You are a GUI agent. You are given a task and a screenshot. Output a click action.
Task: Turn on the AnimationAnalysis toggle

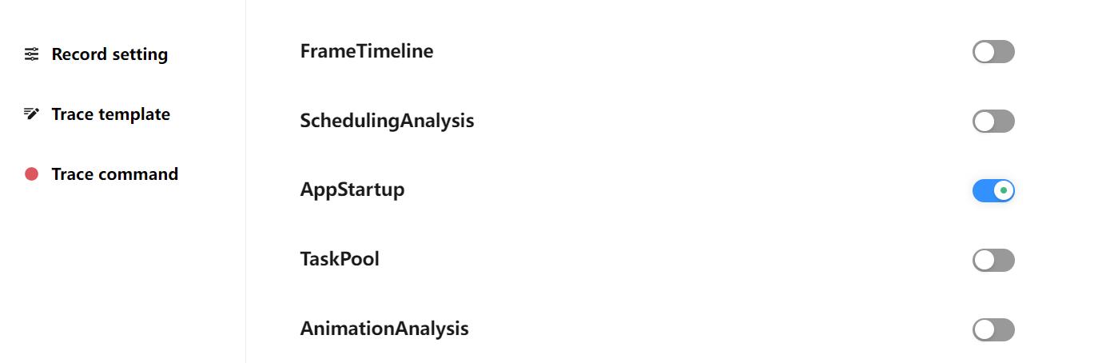tap(993, 329)
